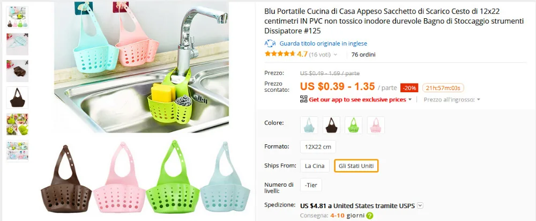
Task: Select the -Tier levels option
Action: [x=311, y=185]
